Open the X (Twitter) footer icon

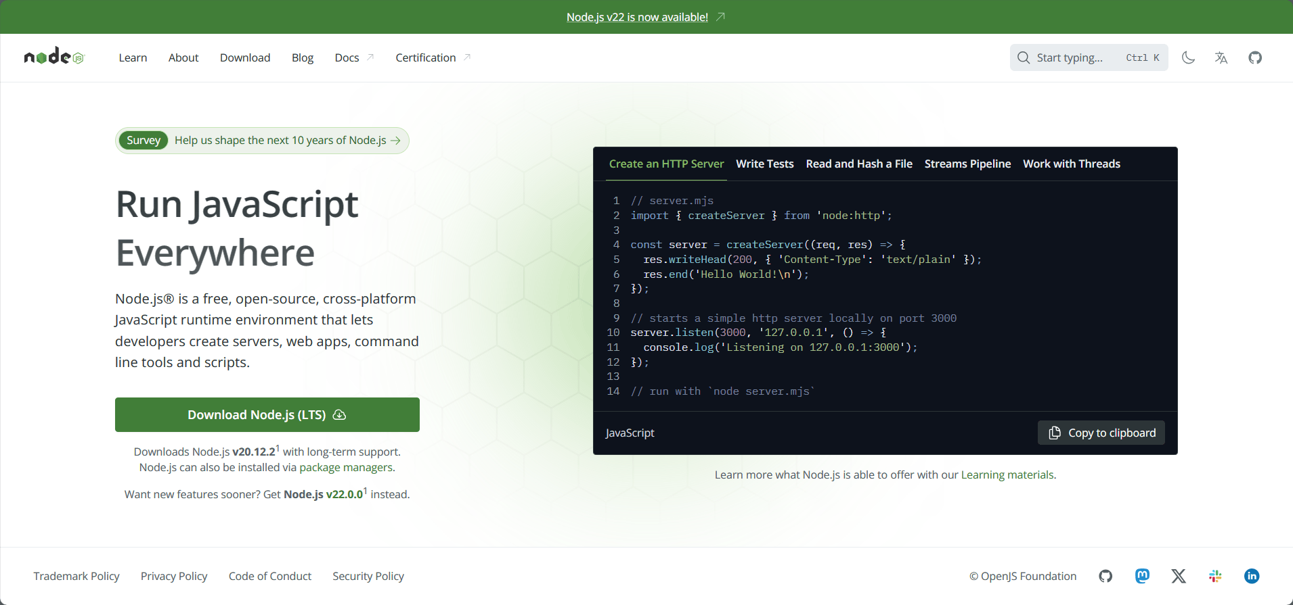coord(1179,576)
